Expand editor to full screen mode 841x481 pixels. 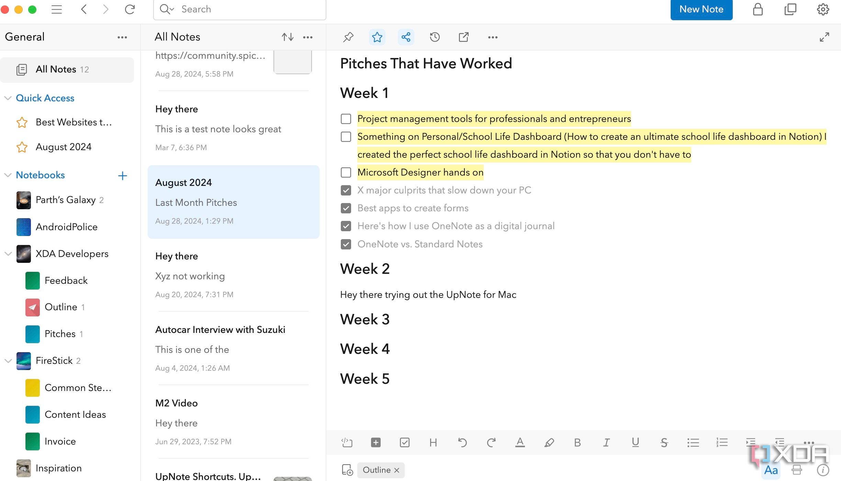[x=824, y=37]
